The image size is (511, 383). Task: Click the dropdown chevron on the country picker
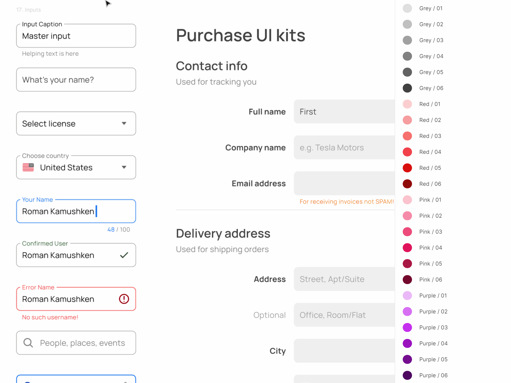pyautogui.click(x=124, y=167)
